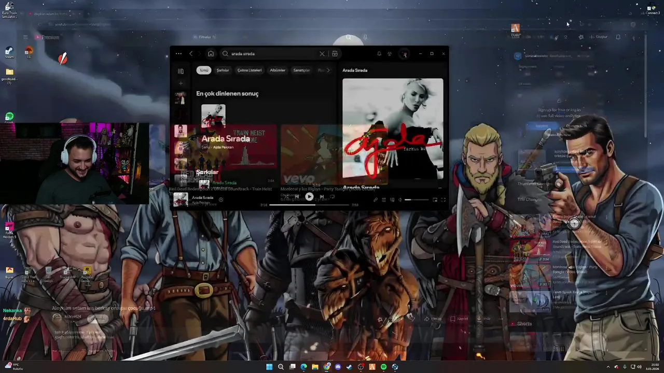Open the Spotify three-dot menu
This screenshot has width=664, height=373.
tap(178, 53)
